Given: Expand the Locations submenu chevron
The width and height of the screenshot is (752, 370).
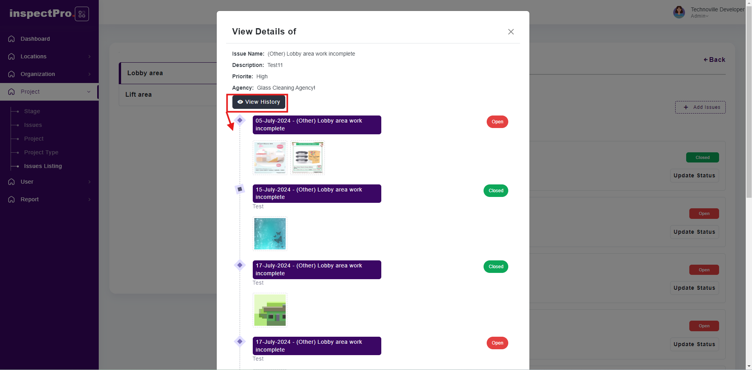Looking at the screenshot, I should click(x=89, y=56).
